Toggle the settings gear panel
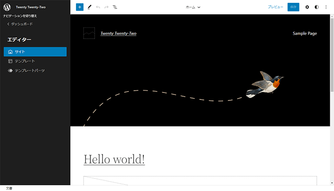 coord(307,7)
